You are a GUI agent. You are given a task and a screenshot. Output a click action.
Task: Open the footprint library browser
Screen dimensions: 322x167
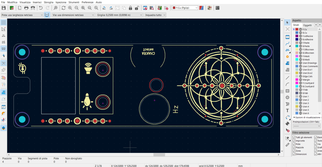coord(152,8)
